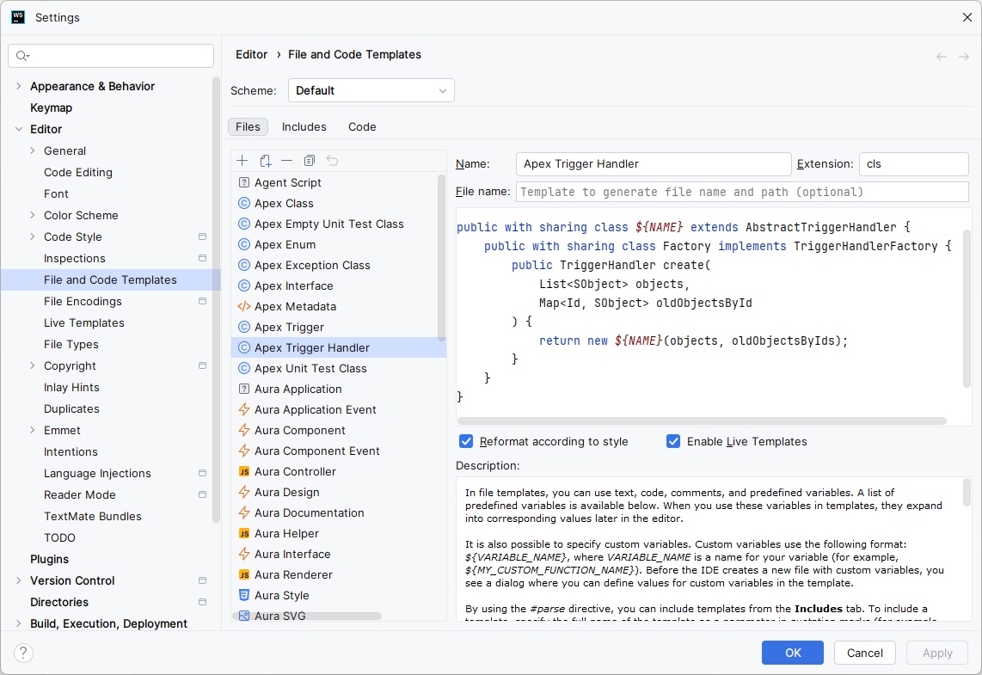The image size is (982, 675).
Task: Expand the Emmet node
Action: 33,430
